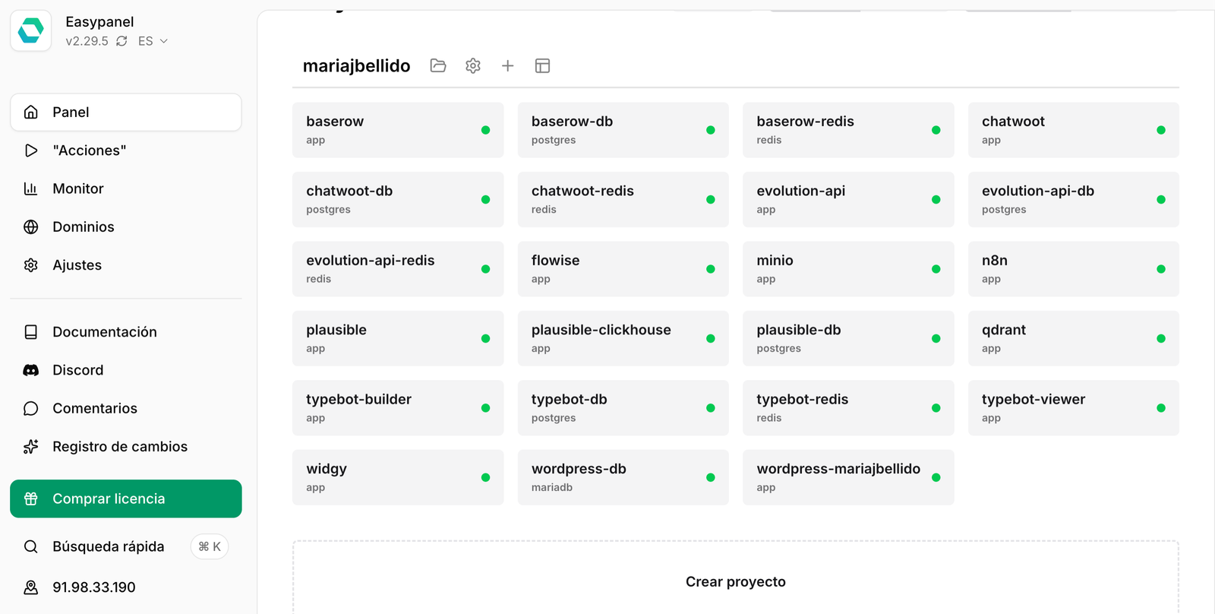Click the Monitor bar chart icon
Viewport: 1215px width, 614px height.
(x=31, y=188)
